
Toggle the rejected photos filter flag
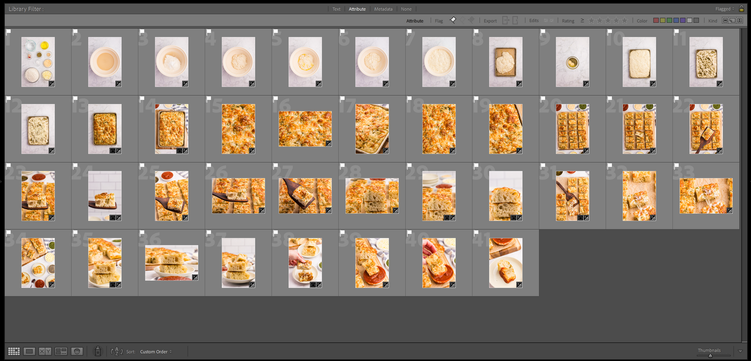(472, 20)
